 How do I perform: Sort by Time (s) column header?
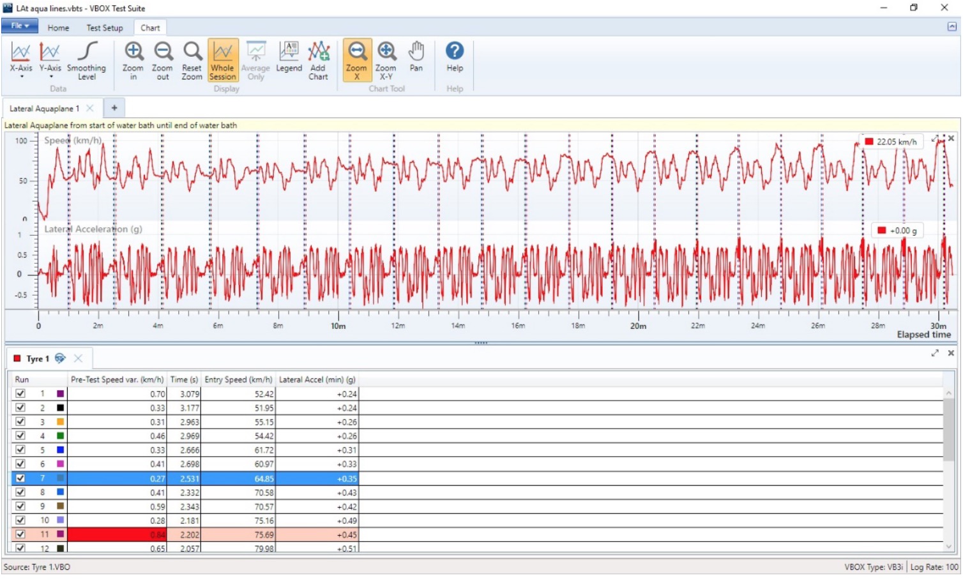pyautogui.click(x=184, y=379)
